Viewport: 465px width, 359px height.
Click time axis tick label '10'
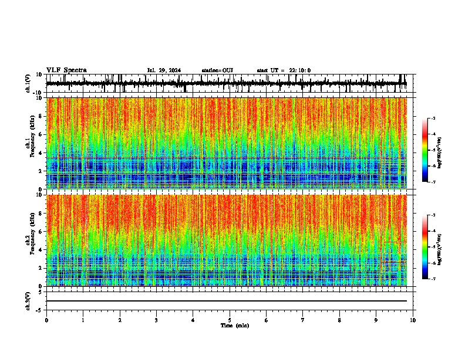click(x=413, y=320)
